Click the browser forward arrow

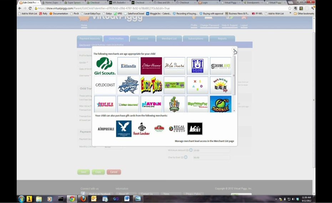25,8
